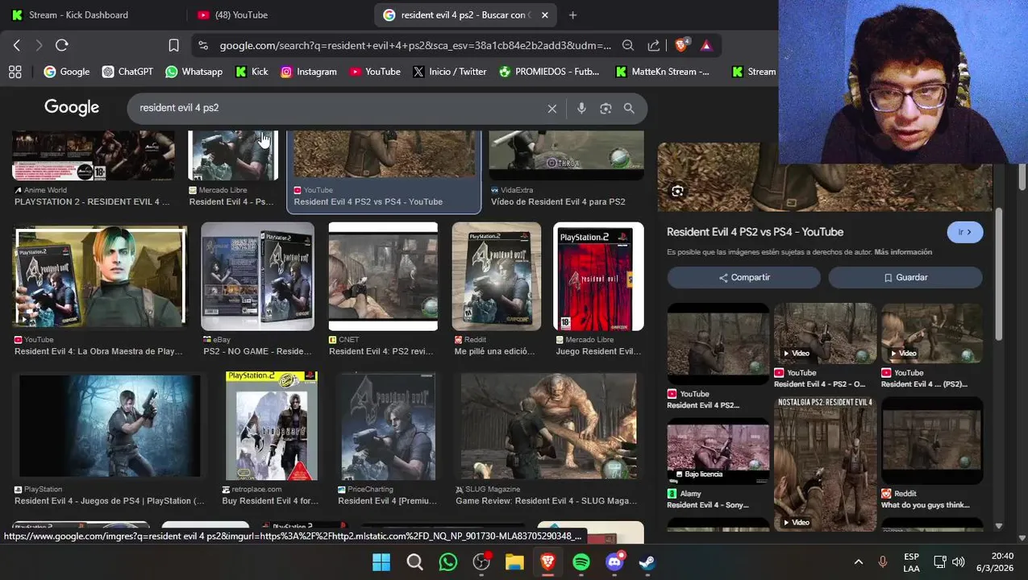The image size is (1028, 580).
Task: Start Google voice search
Action: click(x=581, y=108)
